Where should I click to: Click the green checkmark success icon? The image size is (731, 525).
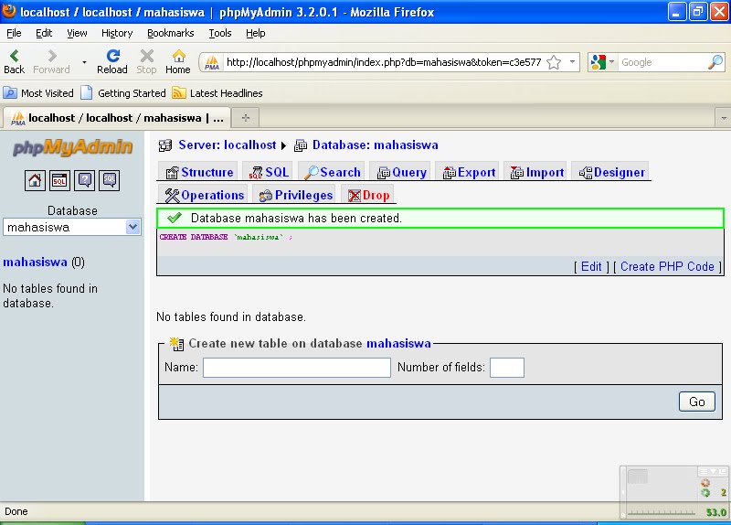tap(175, 218)
